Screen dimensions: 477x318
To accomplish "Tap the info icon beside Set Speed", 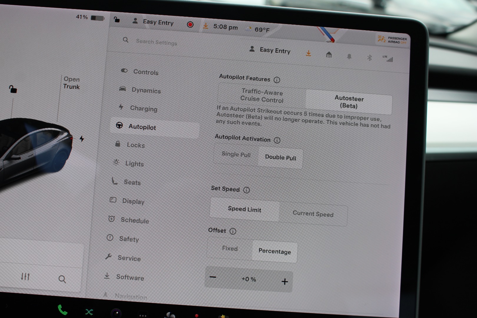I will (x=246, y=190).
